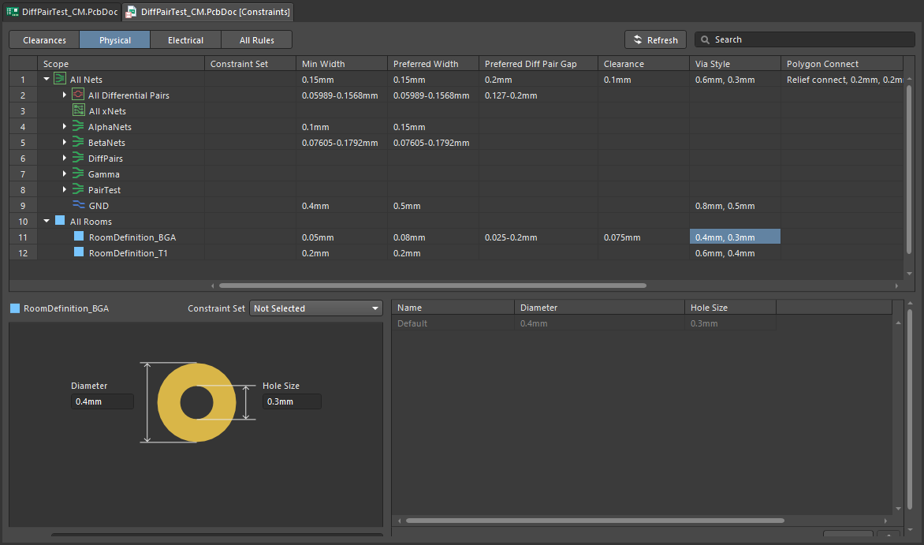924x545 pixels.
Task: Click the Preferred Width column header
Action: 433,64
